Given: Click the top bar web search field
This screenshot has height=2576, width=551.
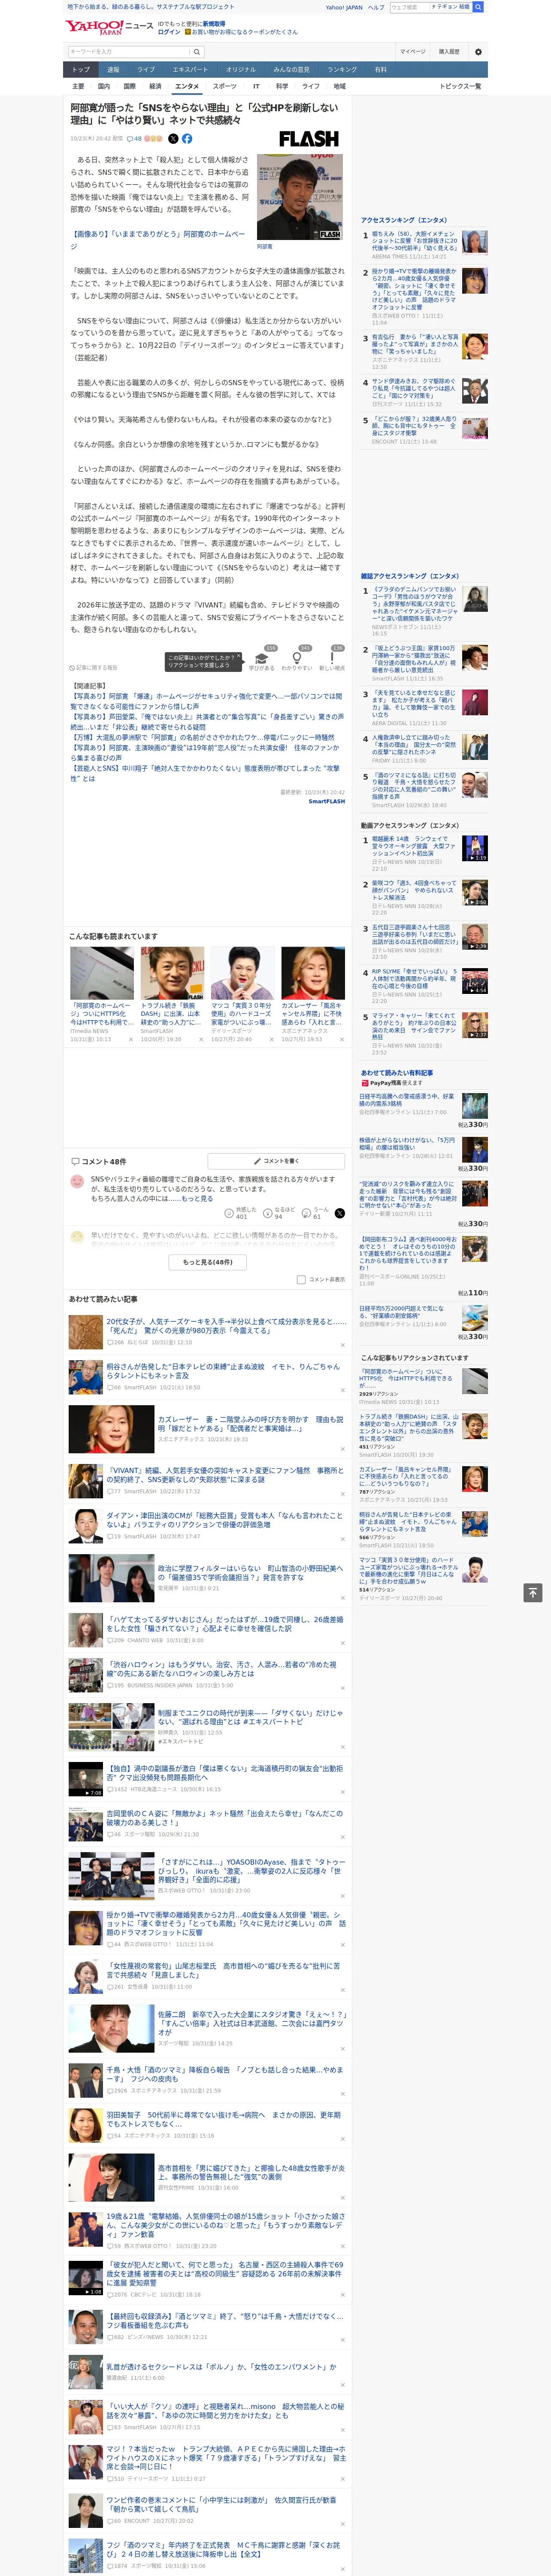Looking at the screenshot, I should tap(410, 7).
